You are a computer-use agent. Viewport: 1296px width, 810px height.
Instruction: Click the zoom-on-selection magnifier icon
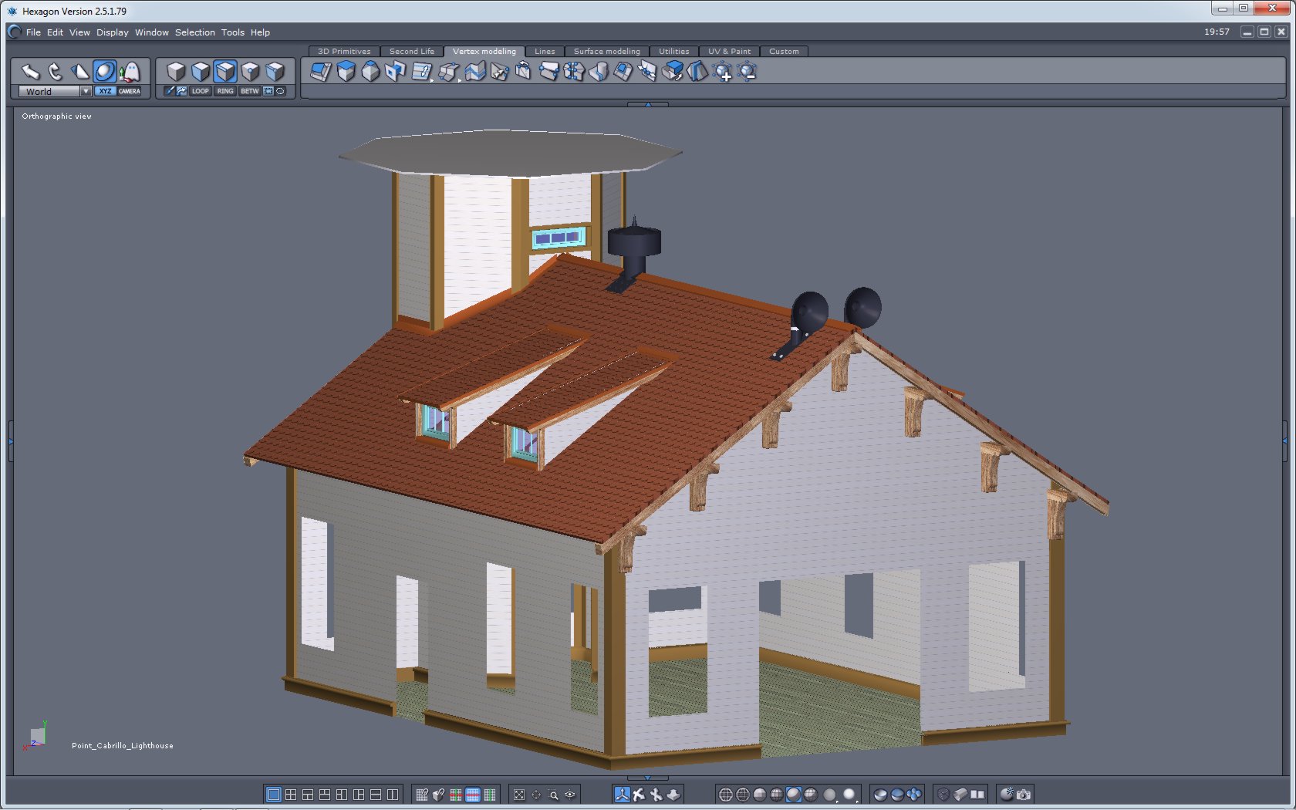click(553, 795)
